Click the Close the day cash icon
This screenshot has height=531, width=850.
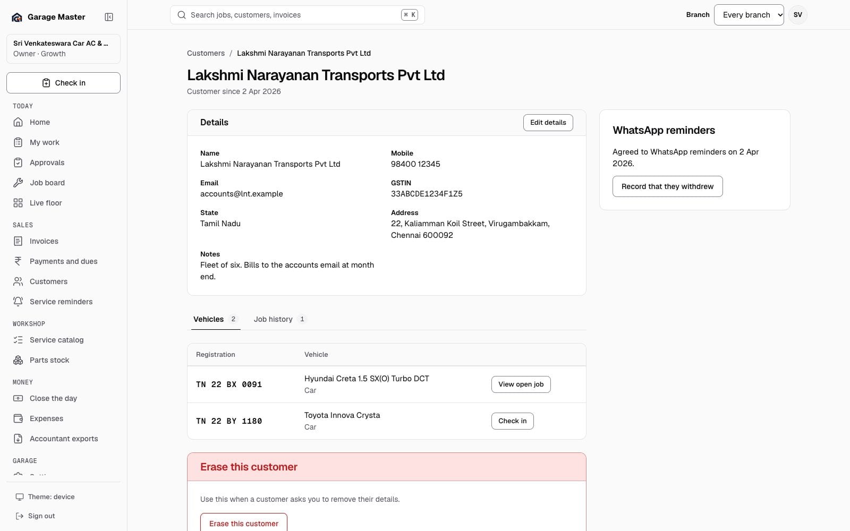click(18, 398)
